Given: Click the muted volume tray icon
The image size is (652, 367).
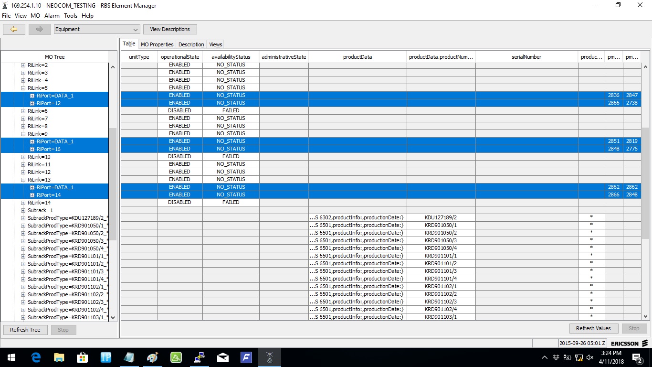Looking at the screenshot, I should pyautogui.click(x=590, y=357).
